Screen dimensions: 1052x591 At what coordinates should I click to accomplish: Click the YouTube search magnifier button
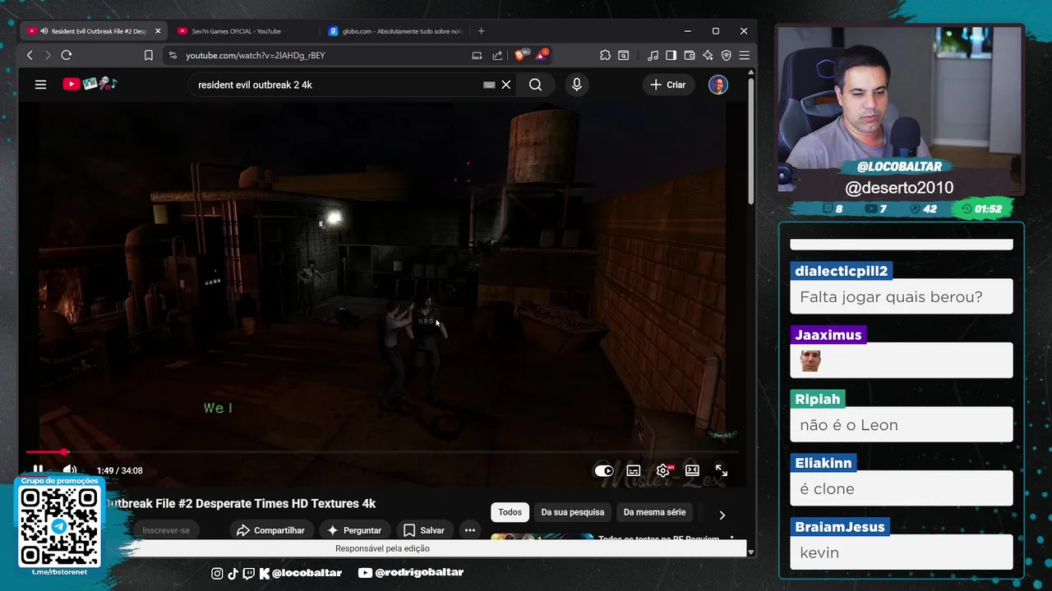(x=535, y=85)
